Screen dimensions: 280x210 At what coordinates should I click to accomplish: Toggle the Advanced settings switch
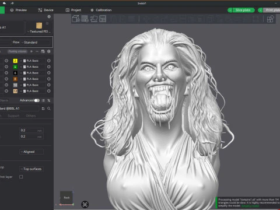coord(37,100)
